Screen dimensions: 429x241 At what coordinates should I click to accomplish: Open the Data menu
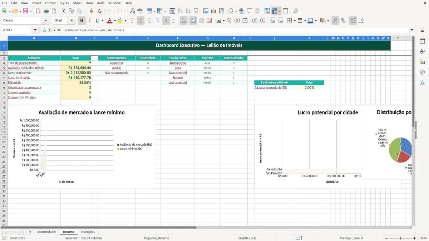coord(89,3)
